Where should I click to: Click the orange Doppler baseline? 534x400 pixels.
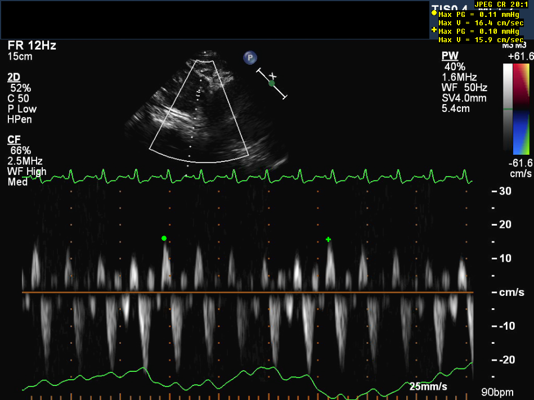click(248, 293)
